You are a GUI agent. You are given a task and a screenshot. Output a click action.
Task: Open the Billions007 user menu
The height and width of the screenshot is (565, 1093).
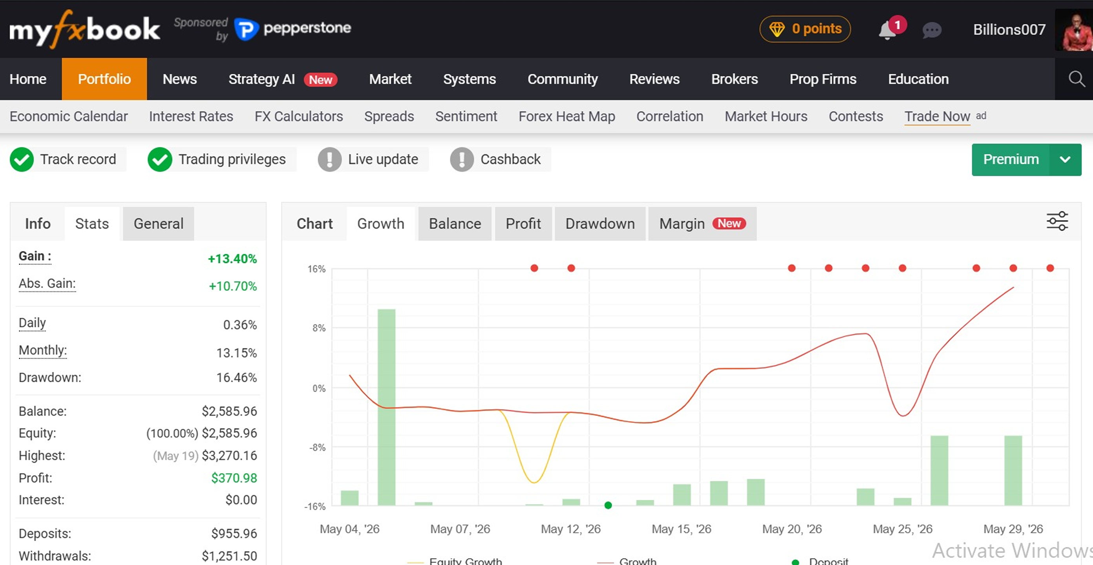pos(1009,30)
